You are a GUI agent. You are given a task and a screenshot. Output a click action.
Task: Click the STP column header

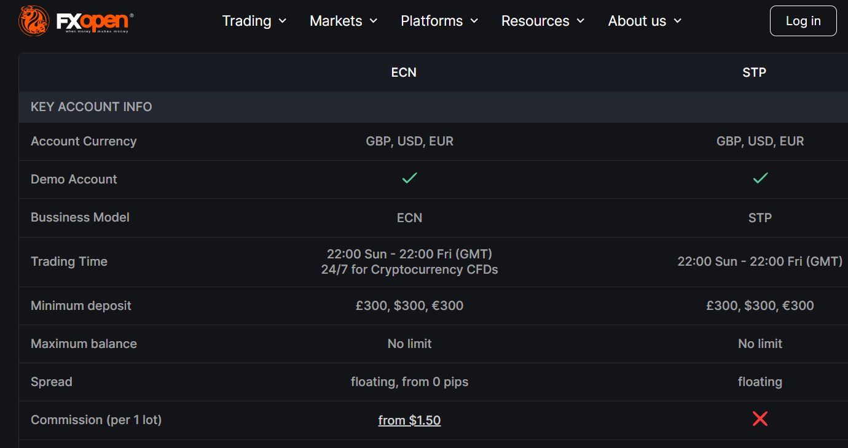[x=754, y=72]
